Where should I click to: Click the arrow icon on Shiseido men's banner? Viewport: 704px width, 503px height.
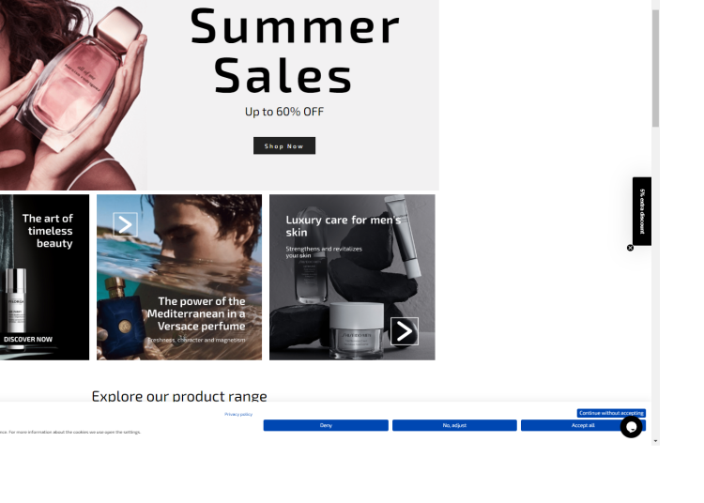[x=404, y=331]
